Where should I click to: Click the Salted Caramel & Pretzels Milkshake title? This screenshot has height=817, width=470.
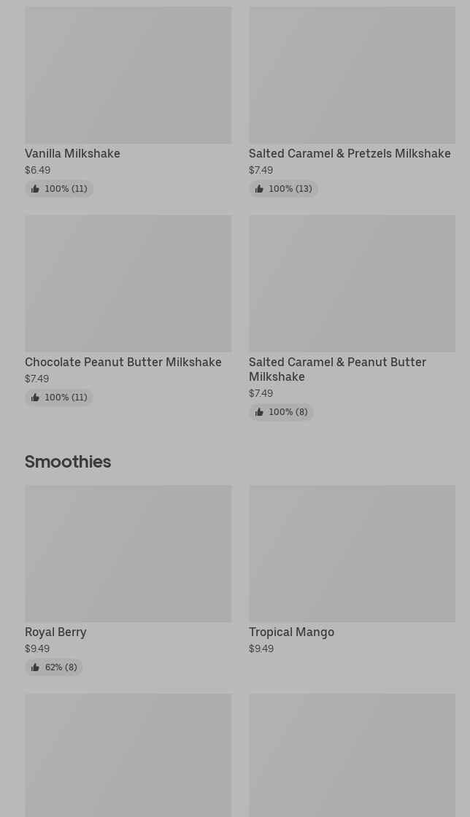350,154
